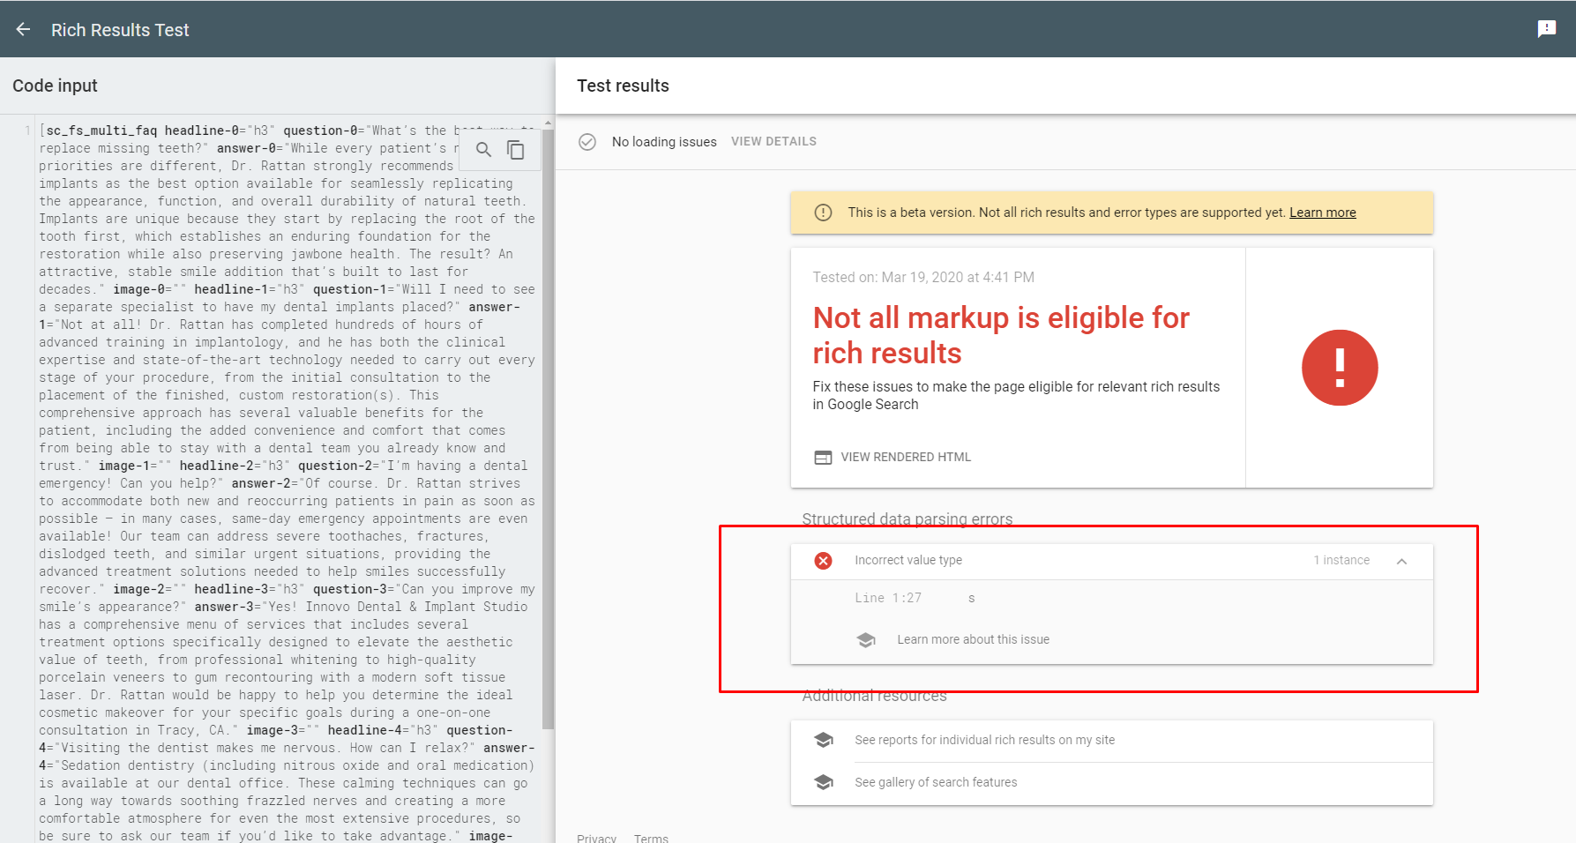The image size is (1576, 843).
Task: Search within the code input
Action: [x=483, y=149]
